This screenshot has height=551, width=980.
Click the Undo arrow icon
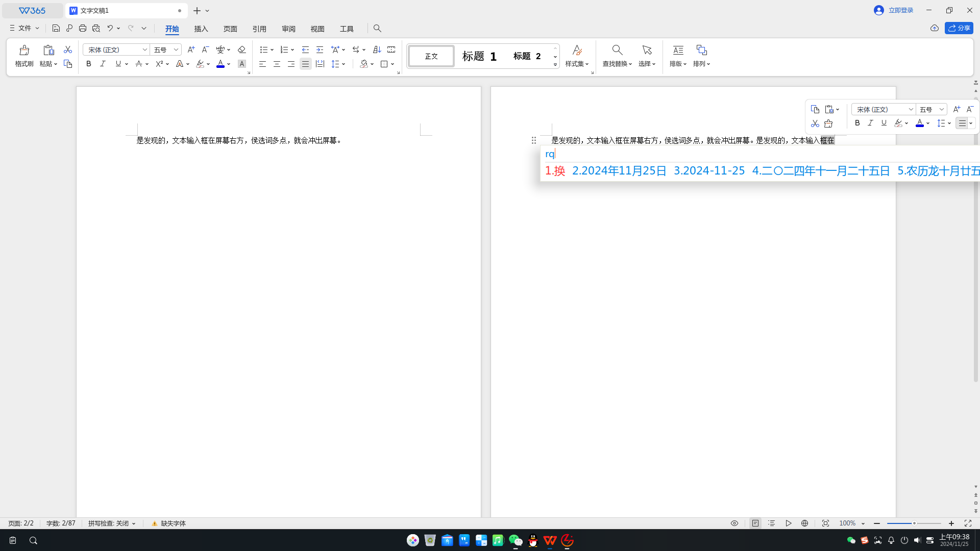point(110,29)
